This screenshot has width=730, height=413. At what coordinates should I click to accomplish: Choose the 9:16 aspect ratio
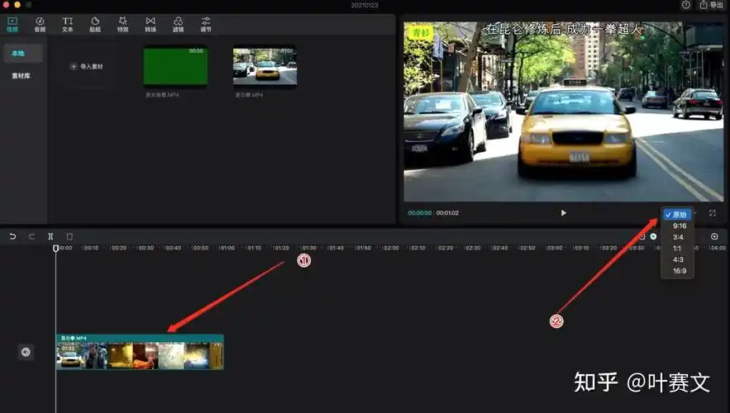[x=680, y=225]
